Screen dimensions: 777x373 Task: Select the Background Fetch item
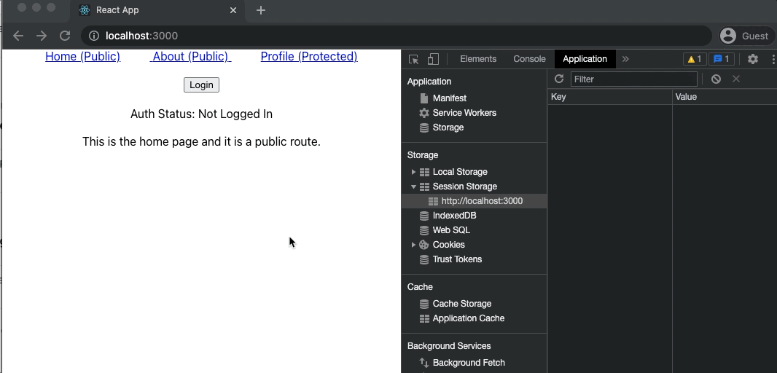tap(469, 363)
